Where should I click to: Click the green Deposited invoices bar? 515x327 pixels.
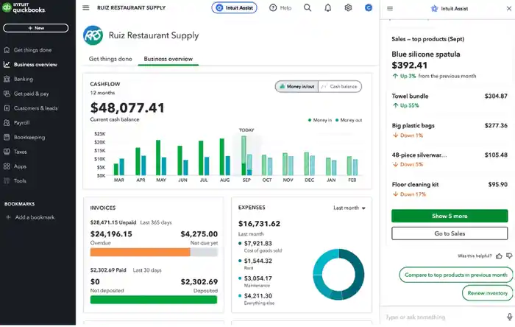154,300
